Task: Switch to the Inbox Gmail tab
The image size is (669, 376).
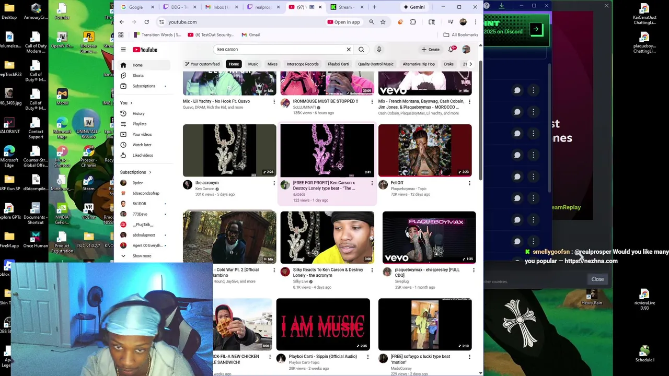Action: pos(222,7)
